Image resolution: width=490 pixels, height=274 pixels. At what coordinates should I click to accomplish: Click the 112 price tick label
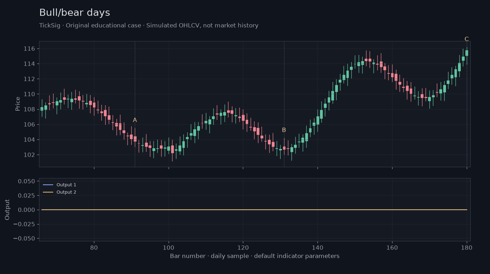click(29, 79)
